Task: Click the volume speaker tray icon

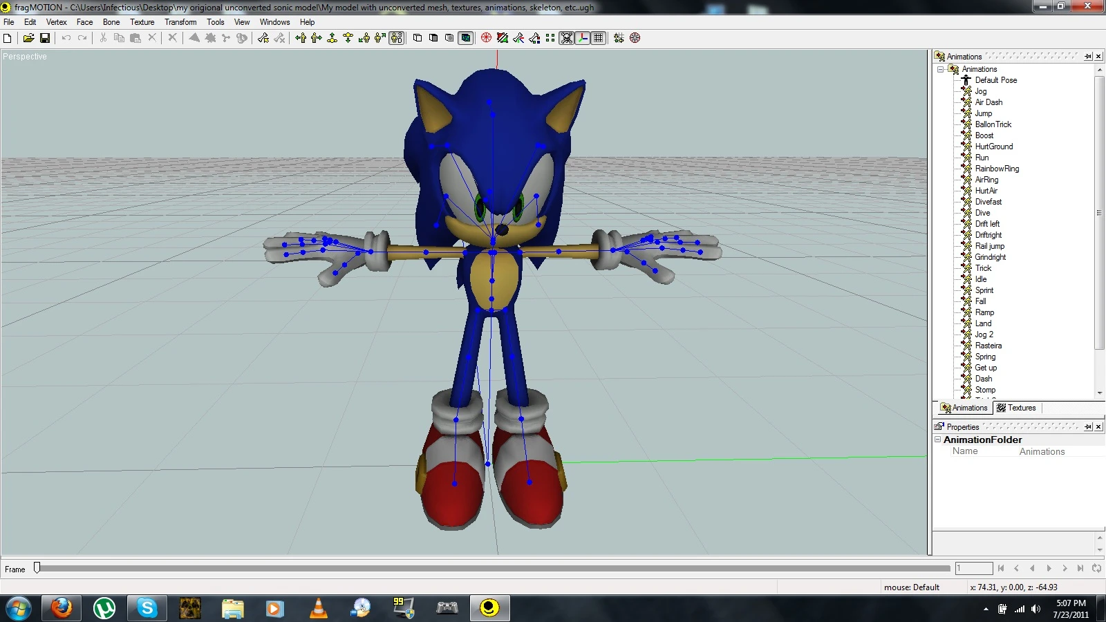Action: (1035, 609)
